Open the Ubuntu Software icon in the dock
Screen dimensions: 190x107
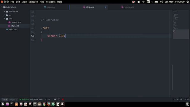pyautogui.click(x=16, y=104)
